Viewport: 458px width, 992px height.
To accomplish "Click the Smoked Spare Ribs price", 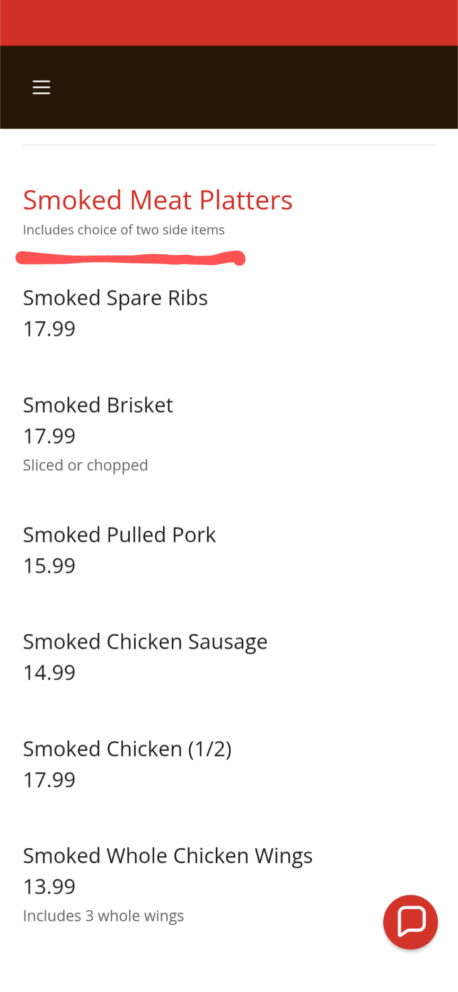I will click(x=49, y=329).
